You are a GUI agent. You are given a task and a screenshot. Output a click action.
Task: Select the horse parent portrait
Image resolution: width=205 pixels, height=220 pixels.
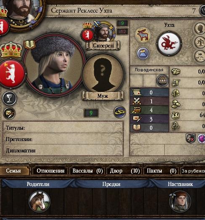pyautogui.click(x=39, y=202)
